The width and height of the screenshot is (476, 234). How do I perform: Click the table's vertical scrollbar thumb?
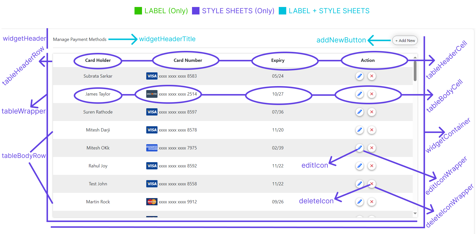pos(415,71)
